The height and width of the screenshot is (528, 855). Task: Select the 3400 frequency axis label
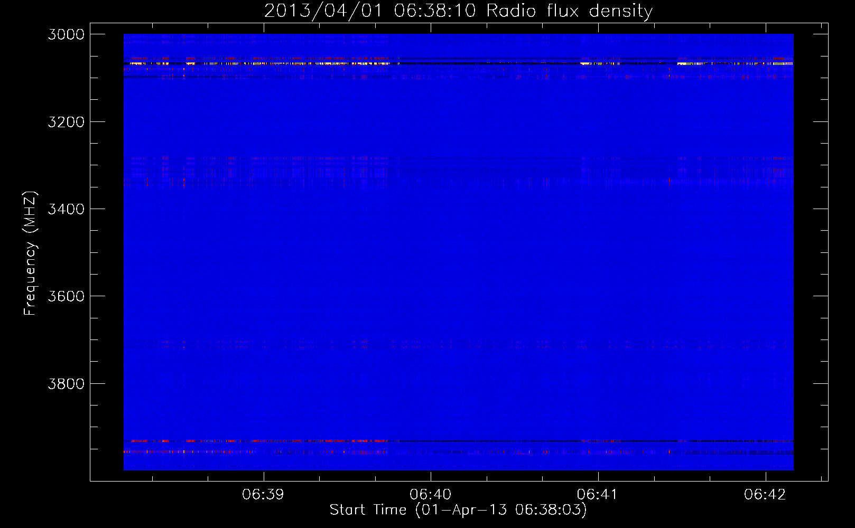coord(66,209)
